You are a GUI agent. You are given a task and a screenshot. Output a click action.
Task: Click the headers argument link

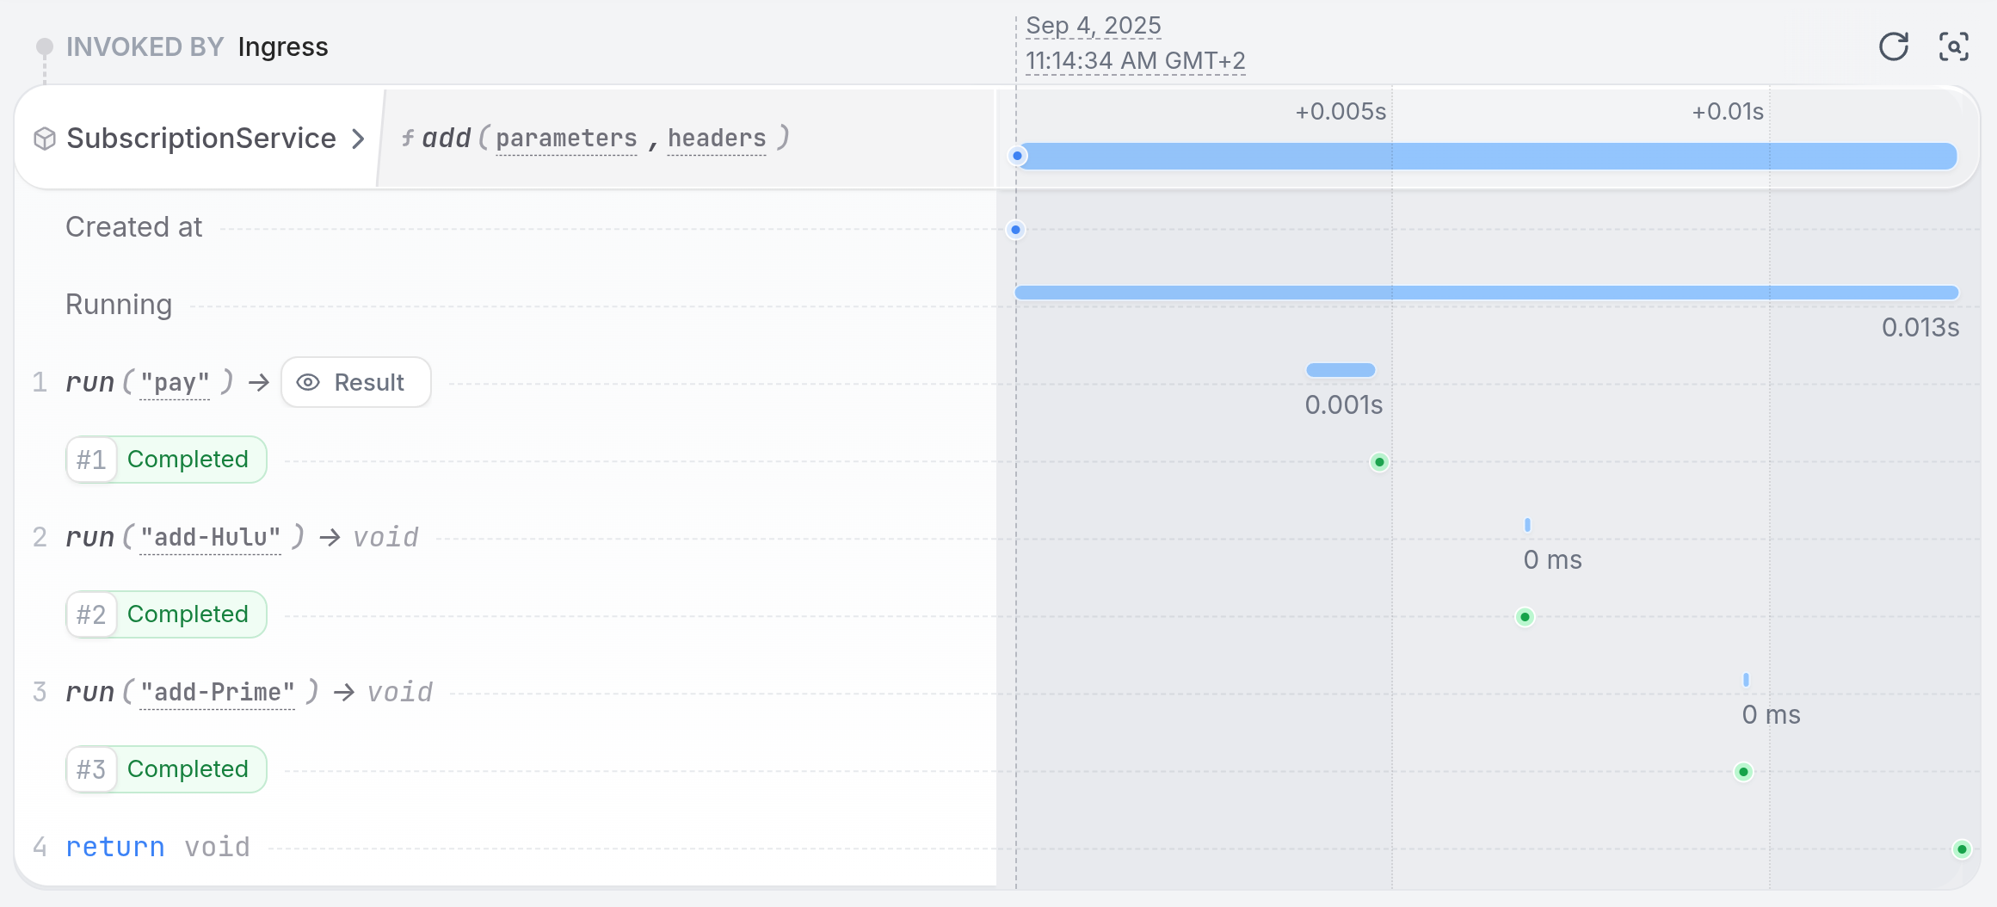pyautogui.click(x=717, y=139)
